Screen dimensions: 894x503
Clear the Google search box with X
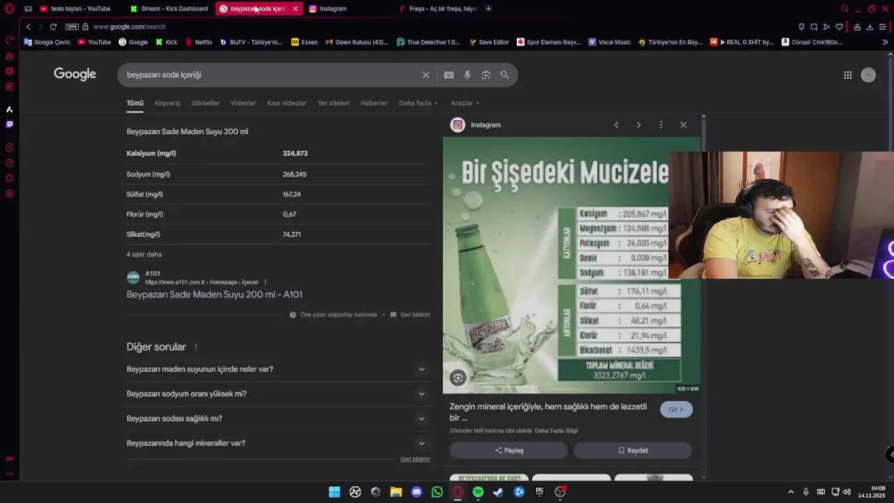click(425, 75)
